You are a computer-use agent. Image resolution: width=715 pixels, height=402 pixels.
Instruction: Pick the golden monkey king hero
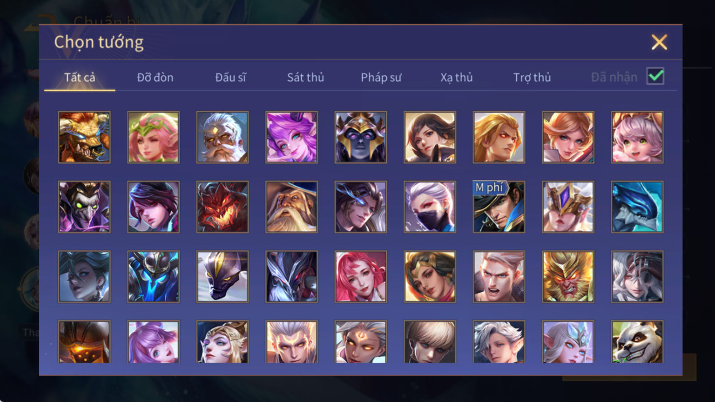568,276
